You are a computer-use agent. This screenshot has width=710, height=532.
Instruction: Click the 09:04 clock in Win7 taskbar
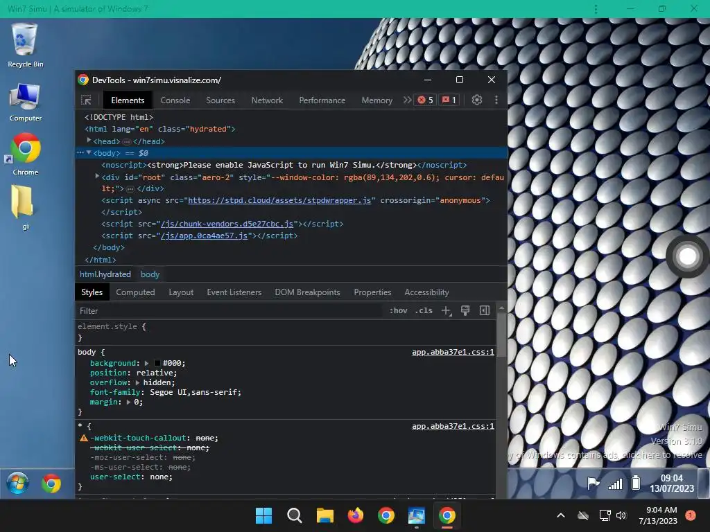click(672, 483)
